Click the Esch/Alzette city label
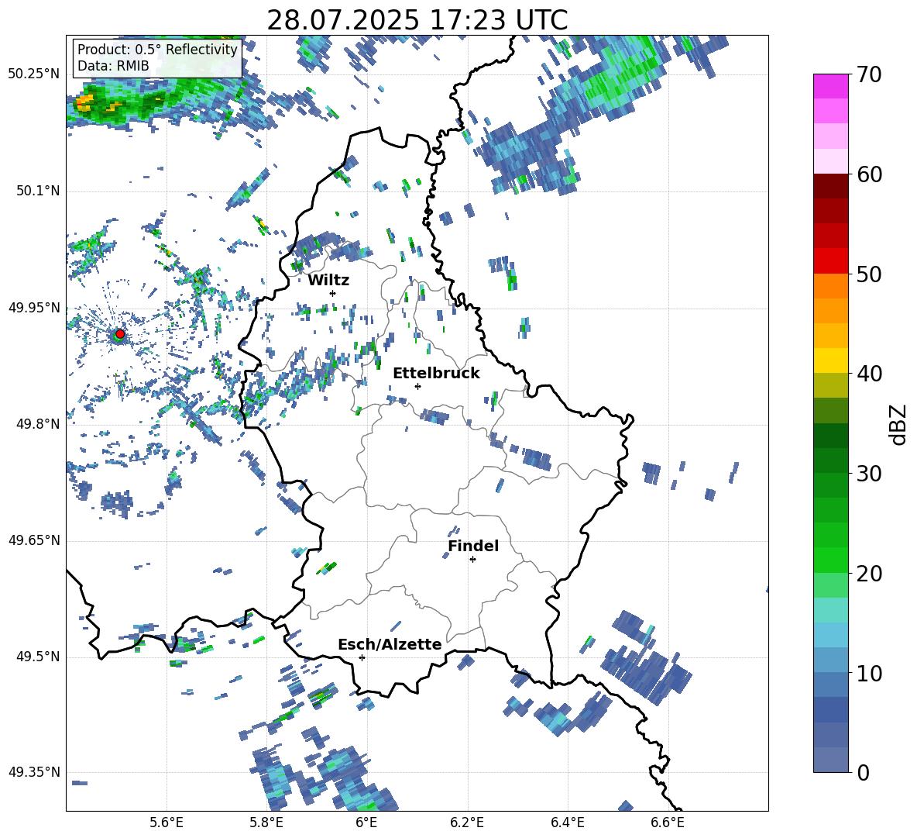Viewport: 917px width, 838px height. [x=390, y=644]
